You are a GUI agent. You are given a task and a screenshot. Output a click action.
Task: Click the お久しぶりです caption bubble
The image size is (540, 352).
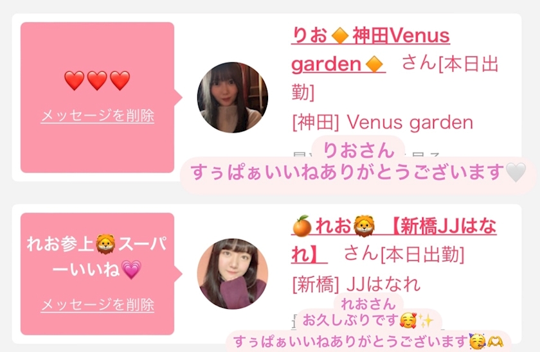(368, 321)
